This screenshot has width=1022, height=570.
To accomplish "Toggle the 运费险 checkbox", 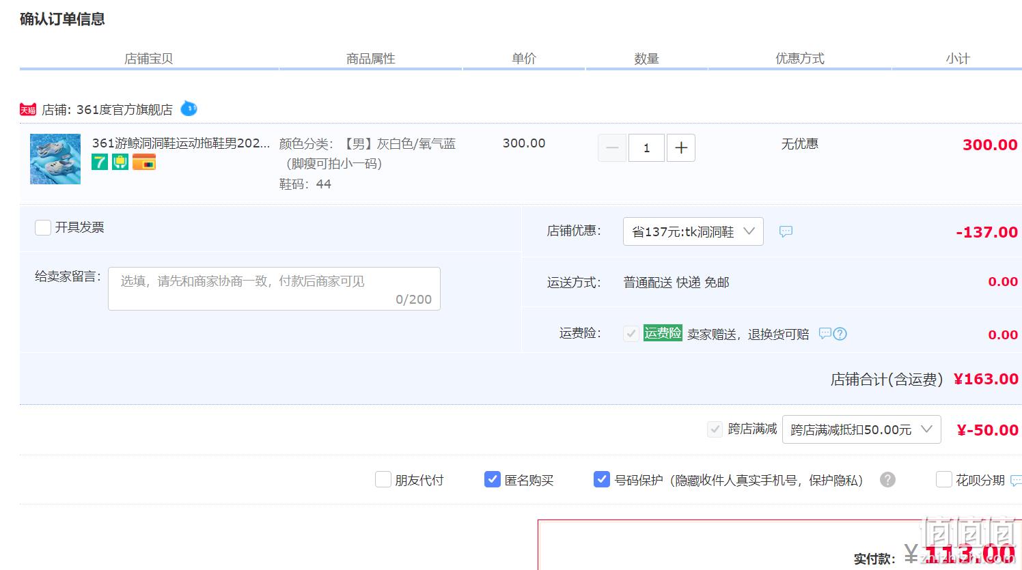I will click(x=631, y=334).
